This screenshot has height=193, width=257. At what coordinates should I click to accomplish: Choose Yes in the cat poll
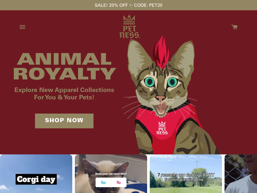coord(103,182)
